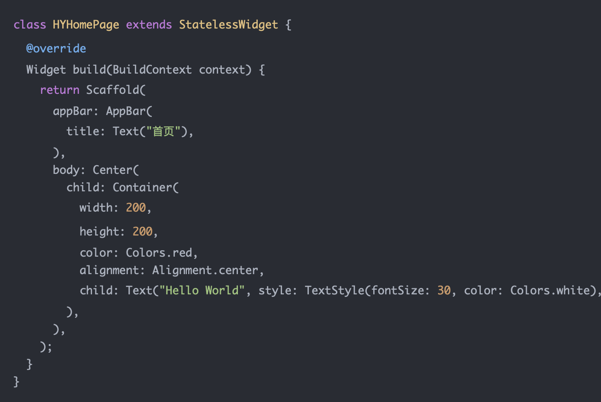The image size is (601, 402).
Task: Click the extends keyword
Action: click(x=149, y=24)
